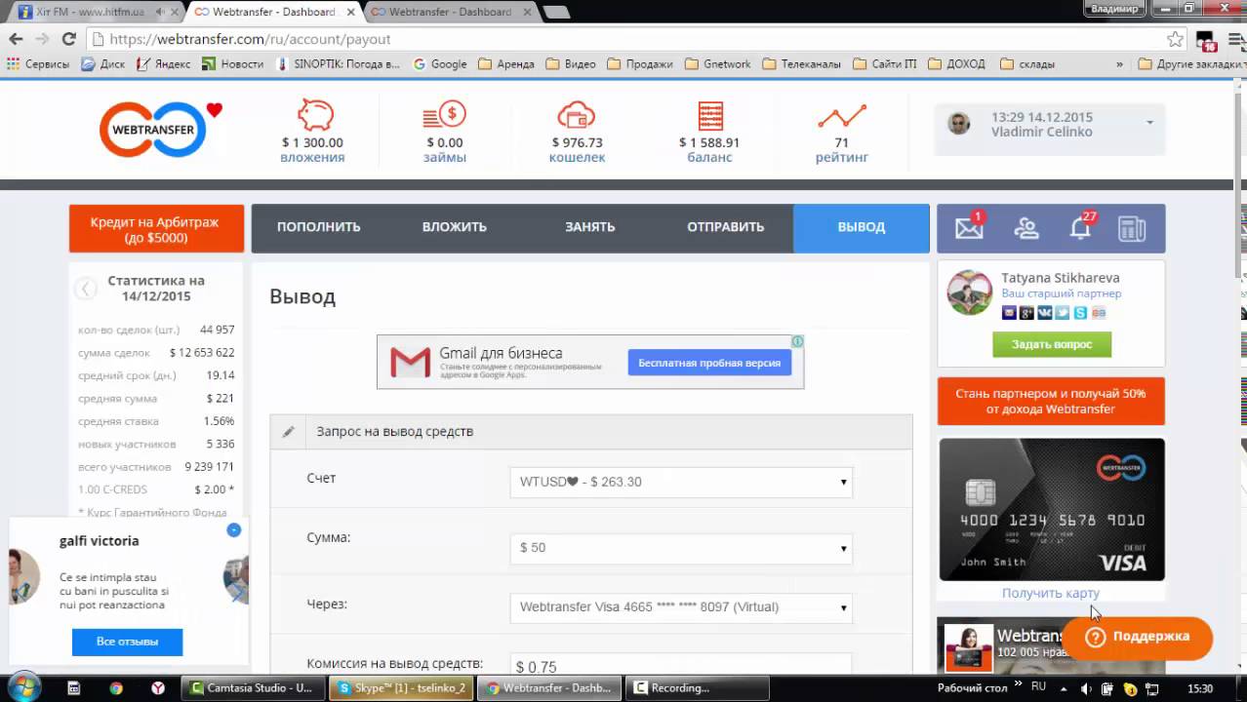Open the messages envelope icon
The image size is (1247, 702).
pos(969,228)
